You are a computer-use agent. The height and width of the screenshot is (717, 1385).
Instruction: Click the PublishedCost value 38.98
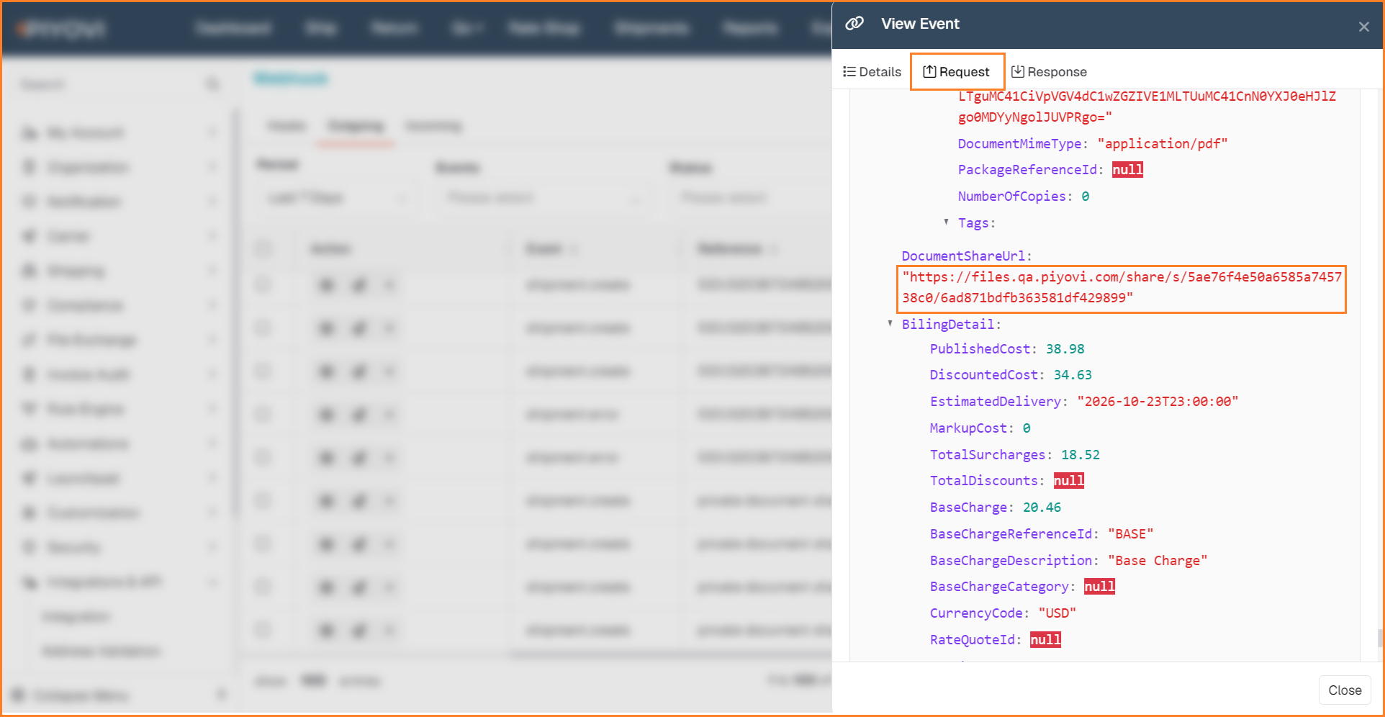point(1065,349)
